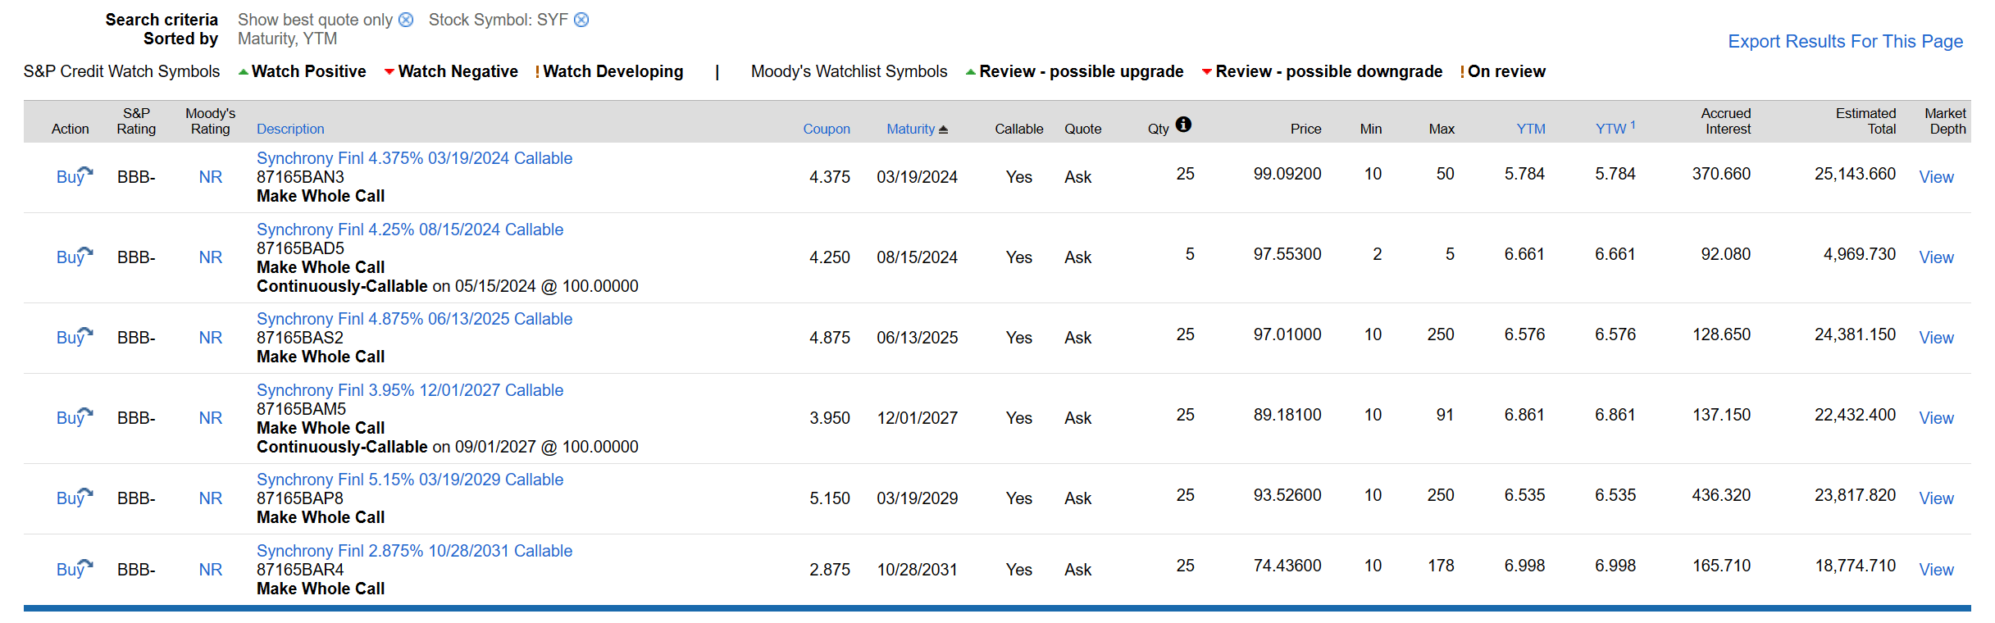Click estimated total 4,969.730
The height and width of the screenshot is (623, 1995).
coord(1860,254)
